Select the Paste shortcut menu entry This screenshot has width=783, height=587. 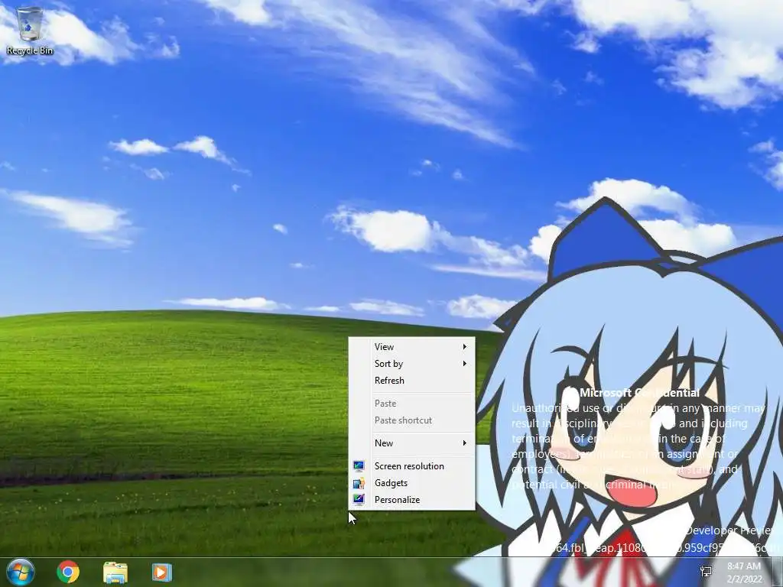[412, 420]
